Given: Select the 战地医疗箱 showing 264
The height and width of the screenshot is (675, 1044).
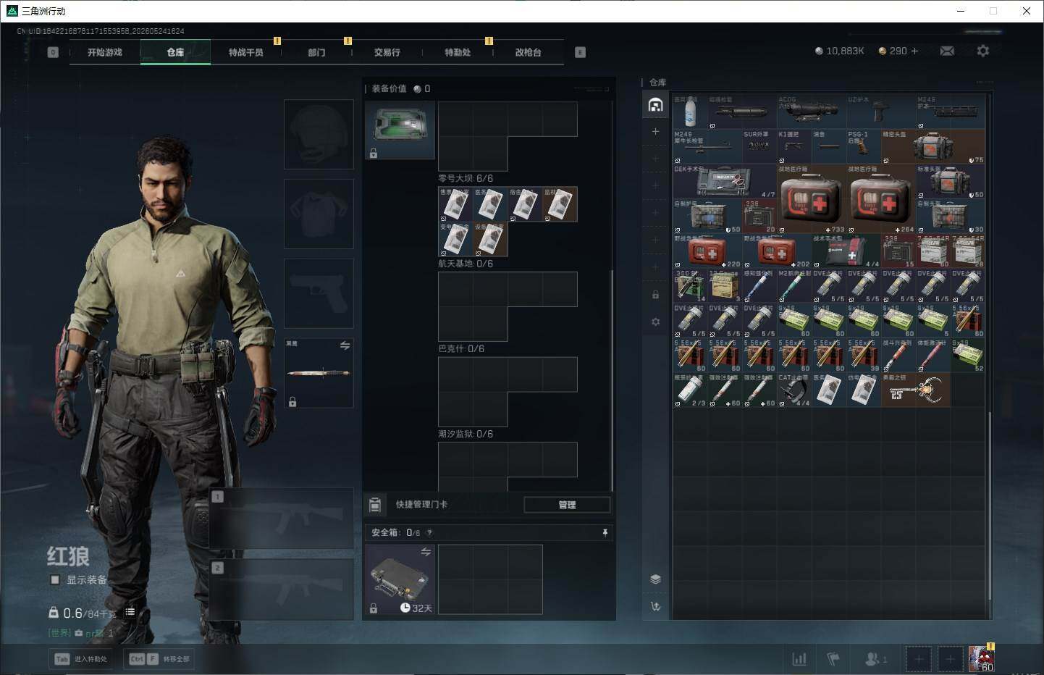Looking at the screenshot, I should pos(880,199).
